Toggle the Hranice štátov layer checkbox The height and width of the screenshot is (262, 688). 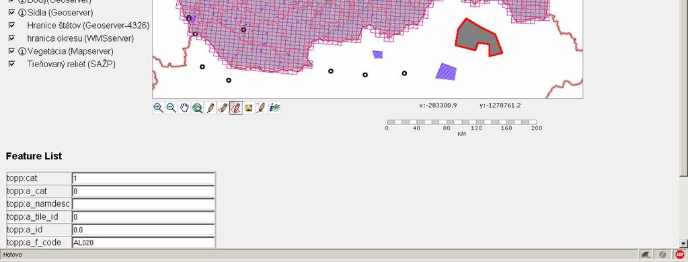click(12, 26)
